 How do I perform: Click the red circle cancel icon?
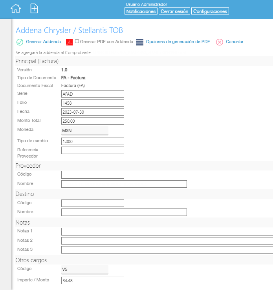[x=220, y=42]
